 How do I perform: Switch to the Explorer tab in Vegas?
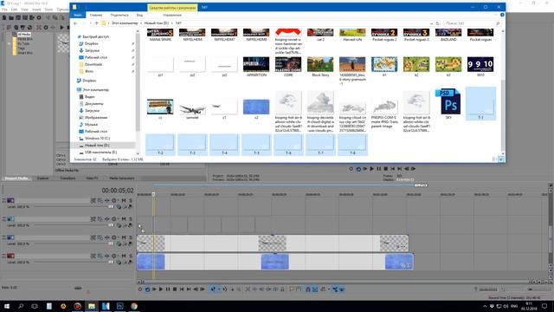click(43, 179)
